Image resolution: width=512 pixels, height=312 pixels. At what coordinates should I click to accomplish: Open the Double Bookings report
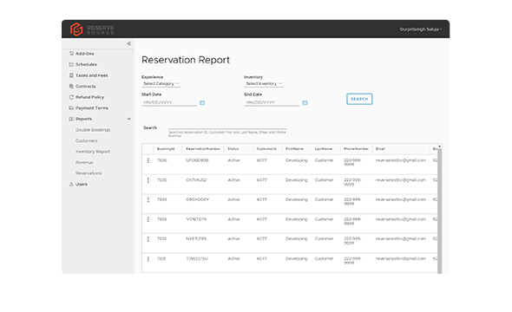(93, 130)
